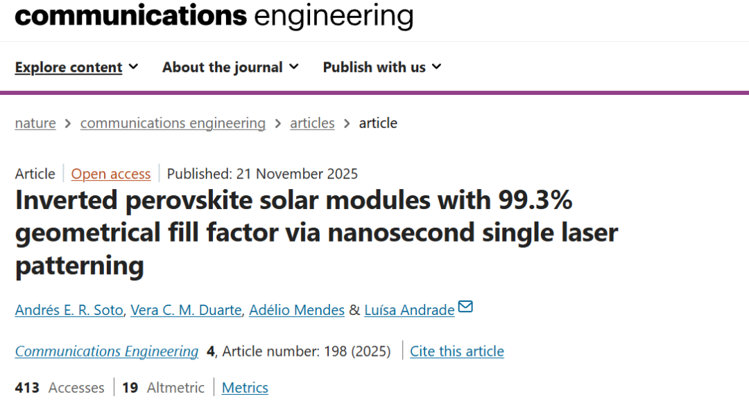Navigate to the articles breadcrumb link
The image size is (749, 403).
click(x=312, y=123)
